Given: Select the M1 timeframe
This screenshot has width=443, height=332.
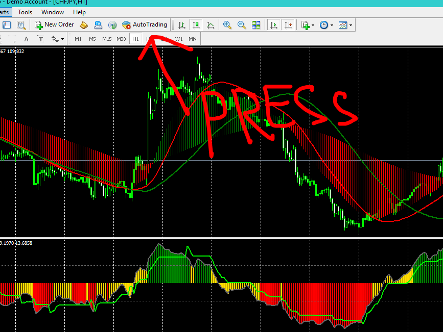Looking at the screenshot, I should click(78, 39).
